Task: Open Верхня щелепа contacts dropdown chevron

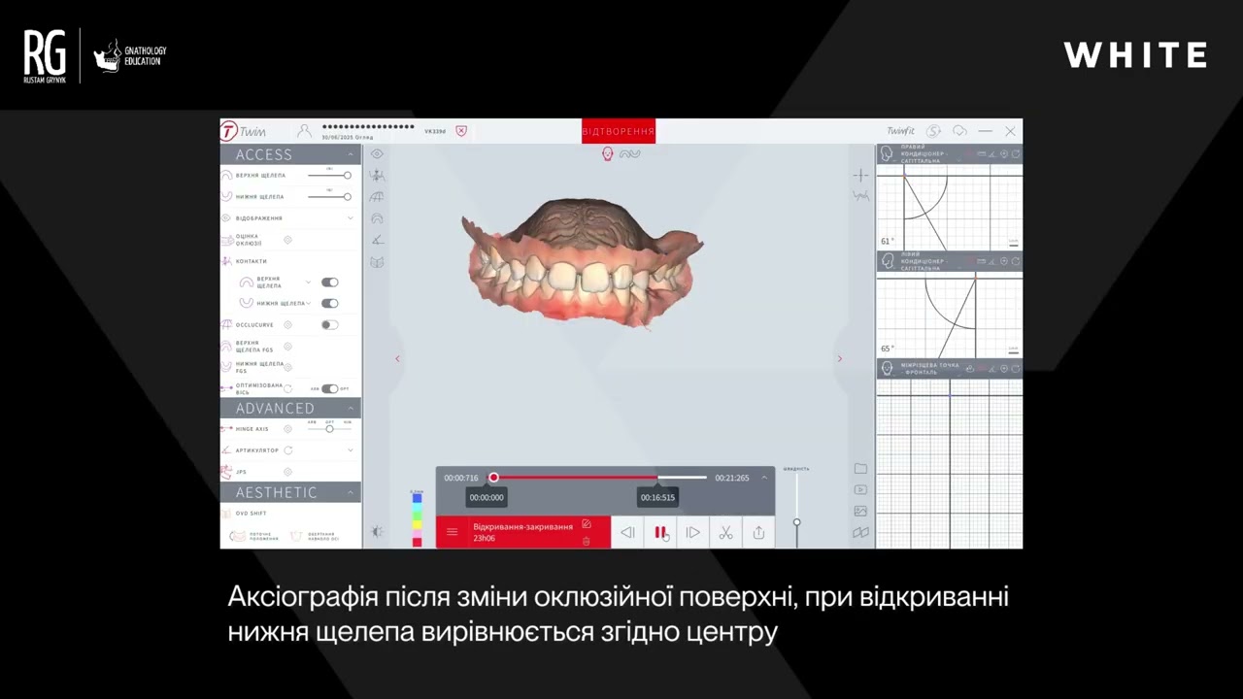Action: coord(309,283)
